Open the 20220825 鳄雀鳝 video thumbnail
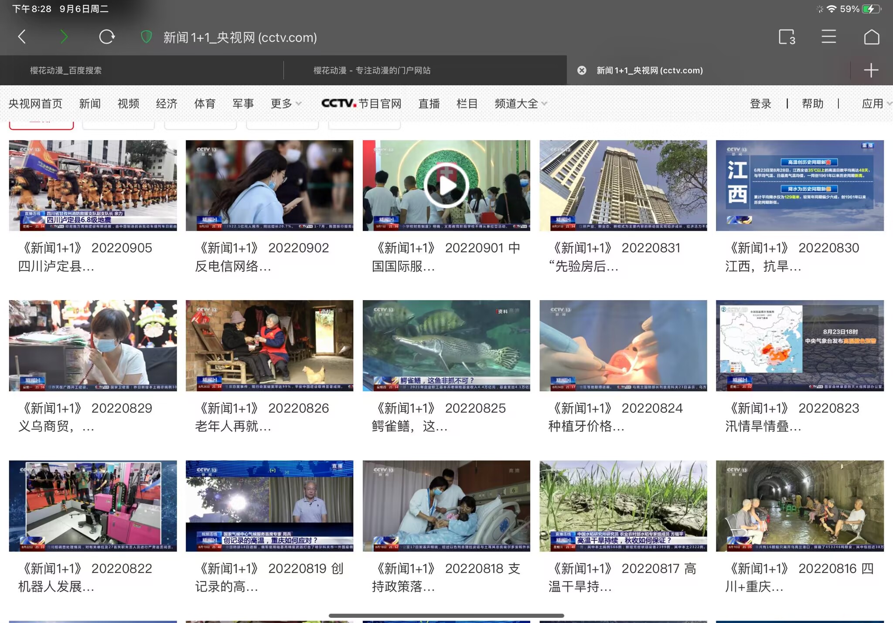This screenshot has height=623, width=893. pos(446,345)
